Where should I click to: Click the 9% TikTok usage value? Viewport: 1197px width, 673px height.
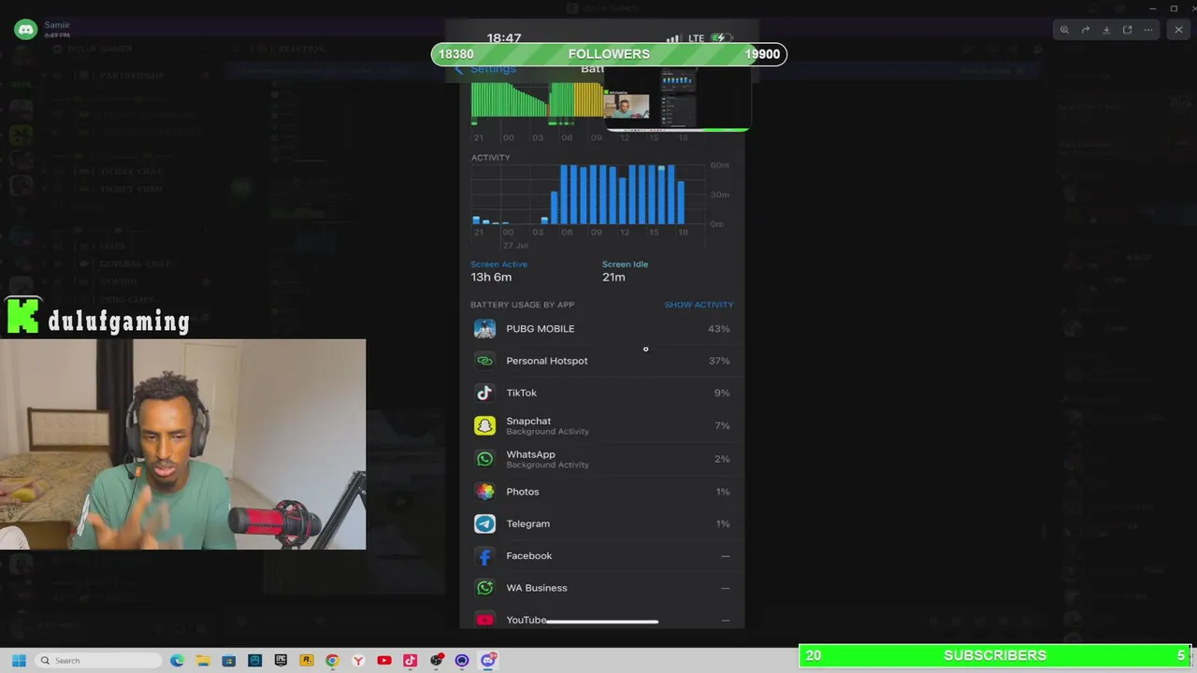pos(721,393)
